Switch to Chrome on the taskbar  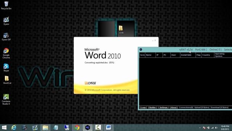point(77,128)
